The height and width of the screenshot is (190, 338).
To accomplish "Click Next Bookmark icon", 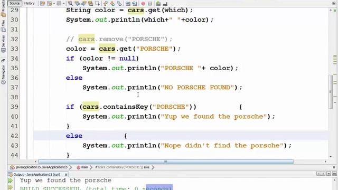I will pos(112,4).
